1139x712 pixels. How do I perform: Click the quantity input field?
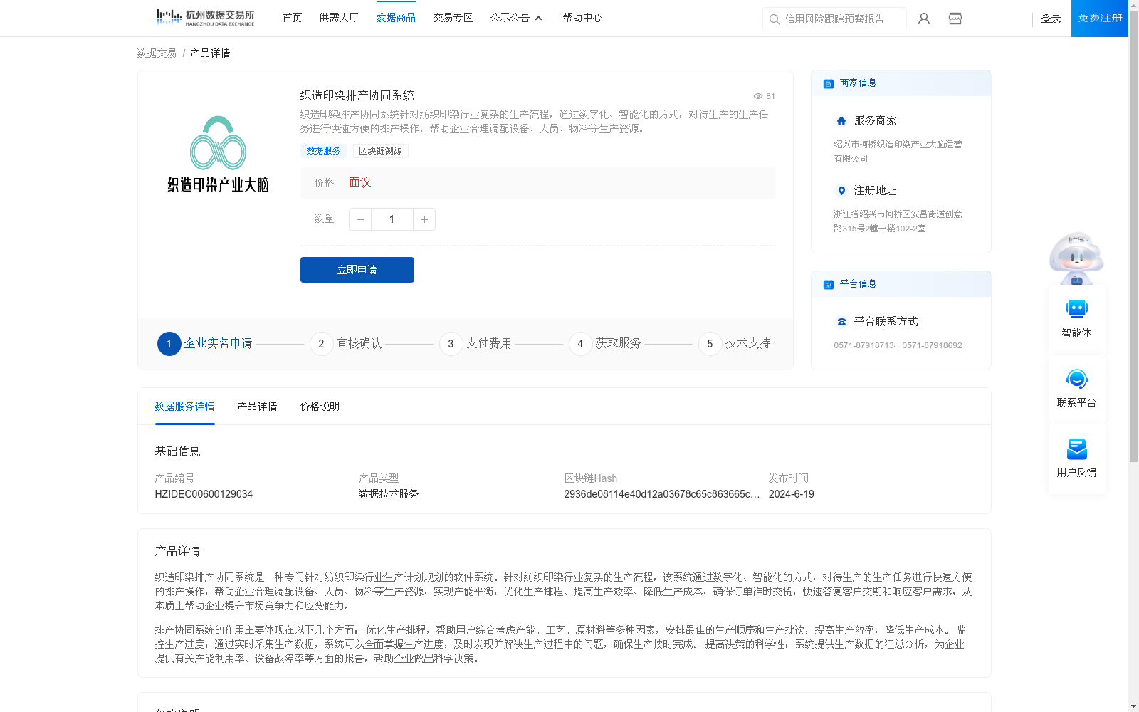392,219
